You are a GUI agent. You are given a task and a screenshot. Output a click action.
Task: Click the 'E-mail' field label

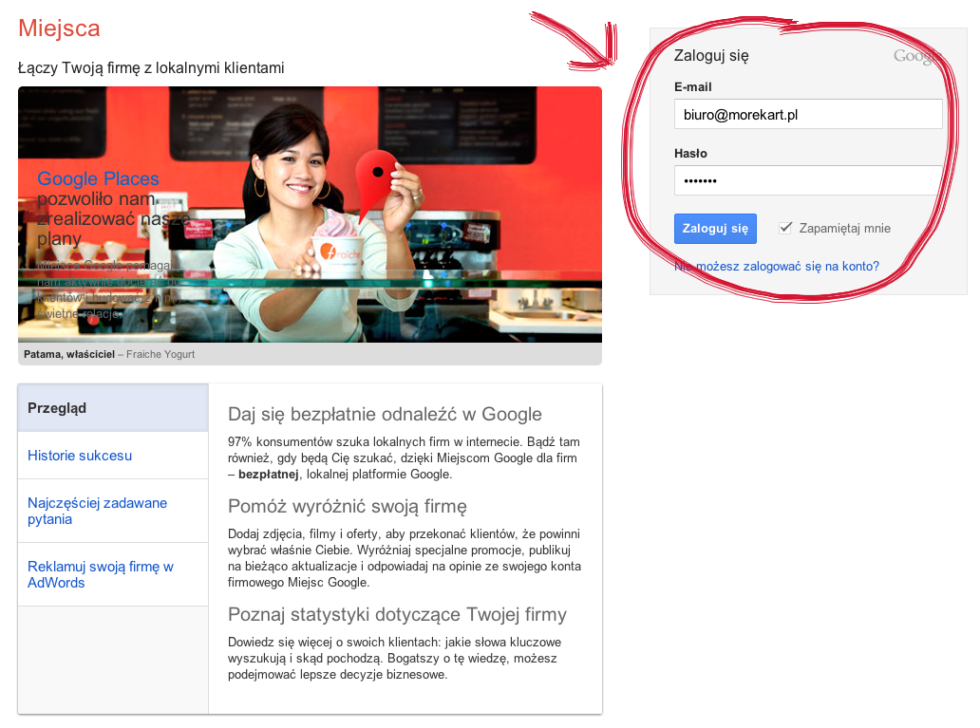[692, 87]
